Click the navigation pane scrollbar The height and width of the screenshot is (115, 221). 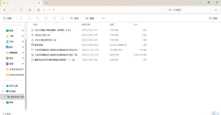pyautogui.click(x=26, y=74)
